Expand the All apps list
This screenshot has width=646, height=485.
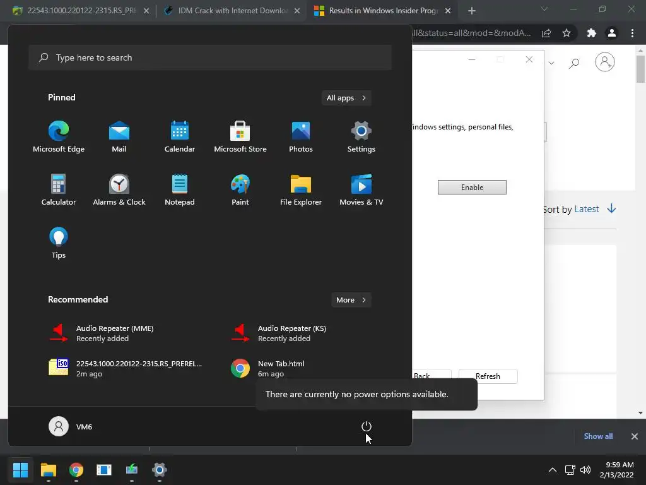point(346,98)
